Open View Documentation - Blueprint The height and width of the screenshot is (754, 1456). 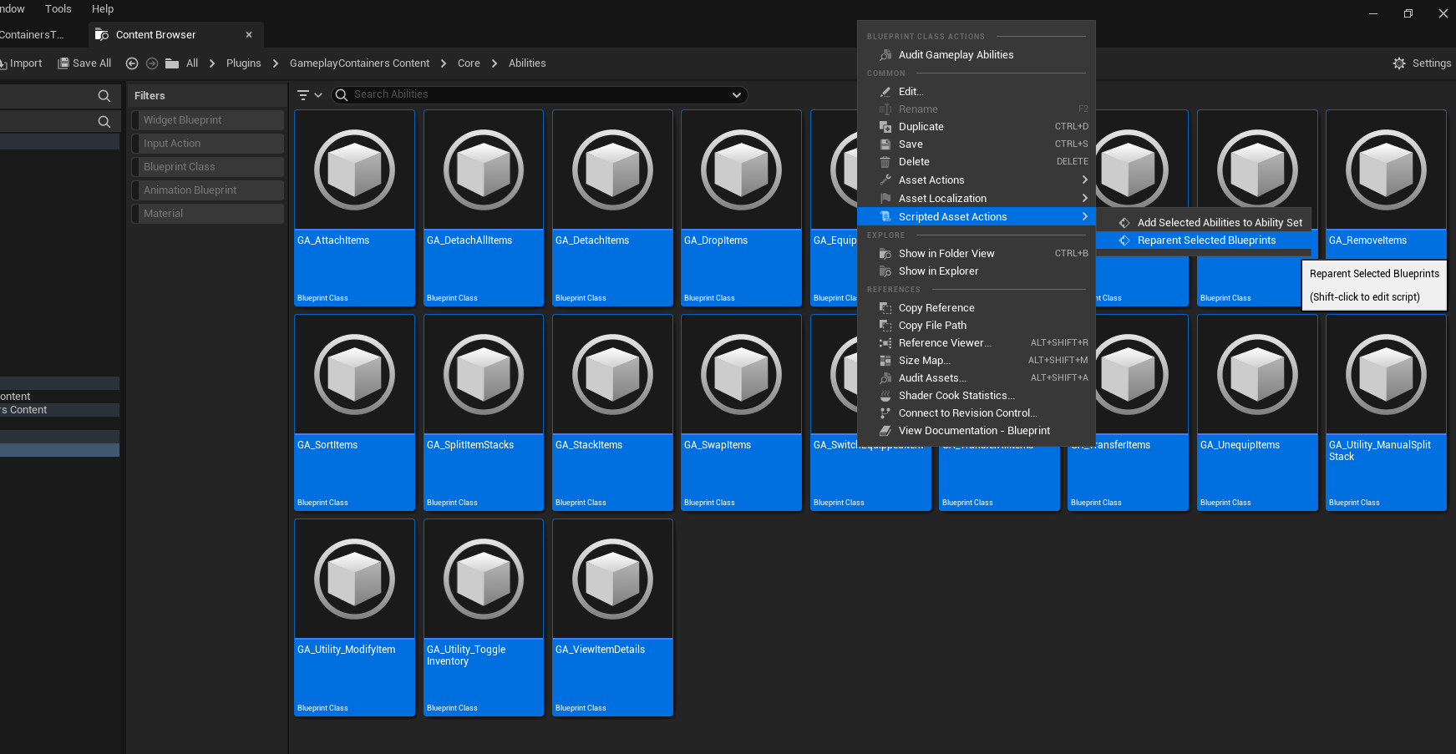[976, 431]
